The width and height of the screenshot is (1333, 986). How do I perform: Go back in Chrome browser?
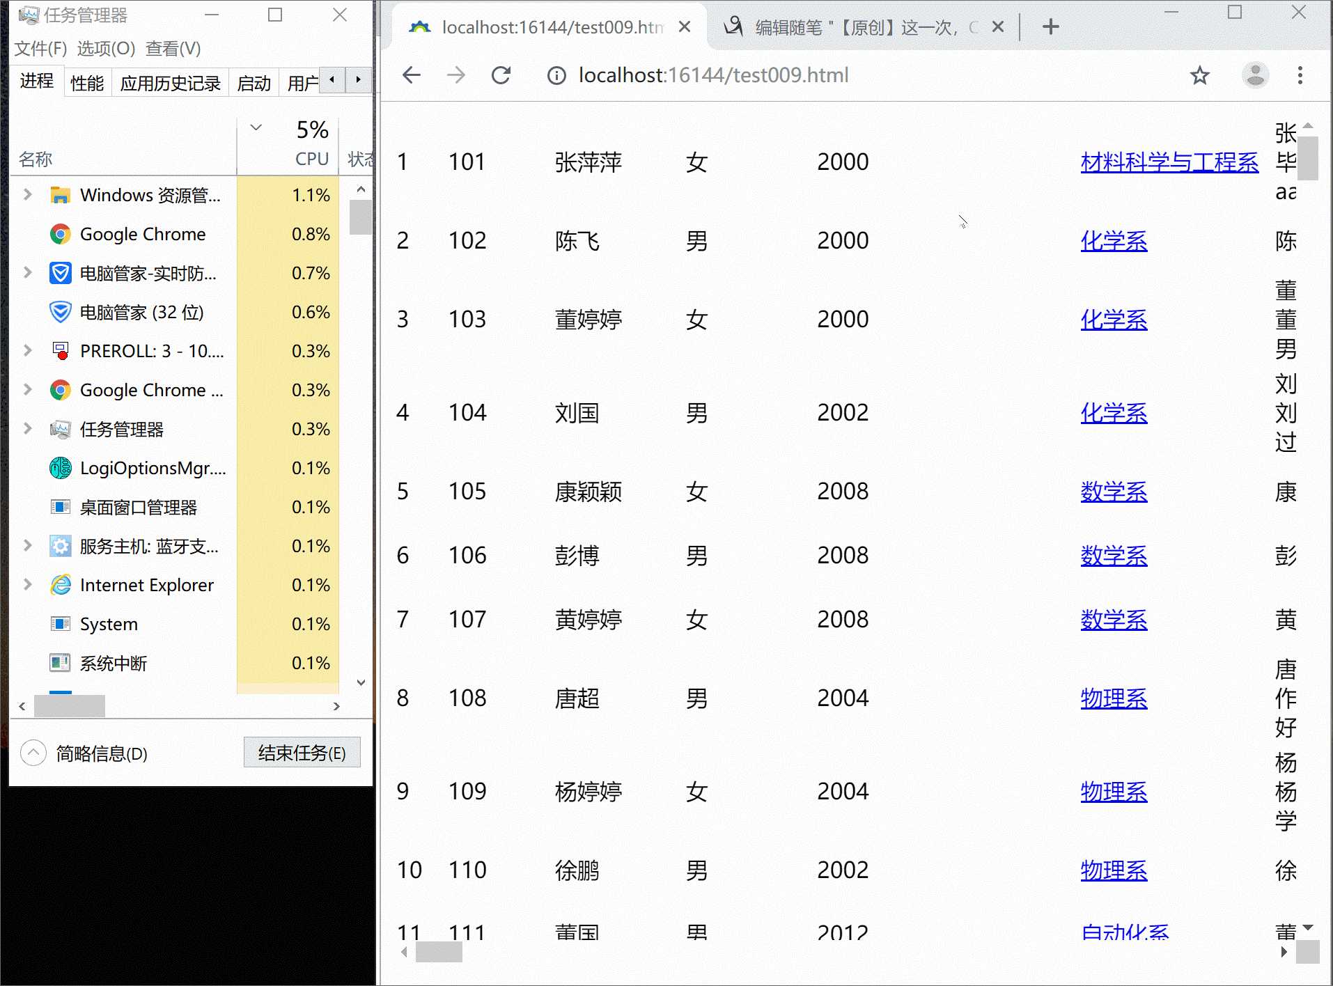(x=412, y=75)
